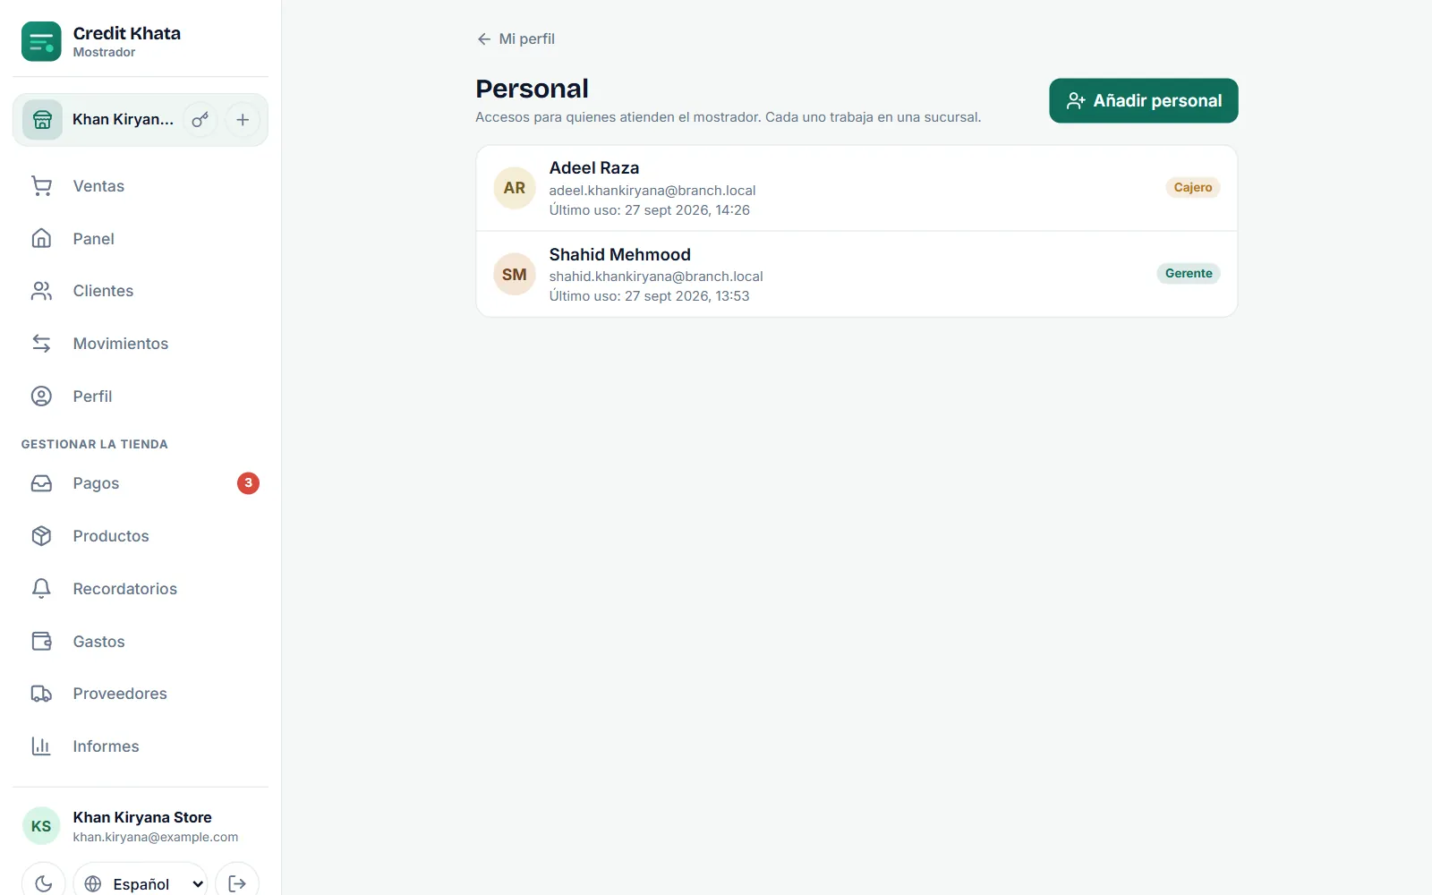
Task: Open Recordatorios menu entry
Action: coord(141,588)
